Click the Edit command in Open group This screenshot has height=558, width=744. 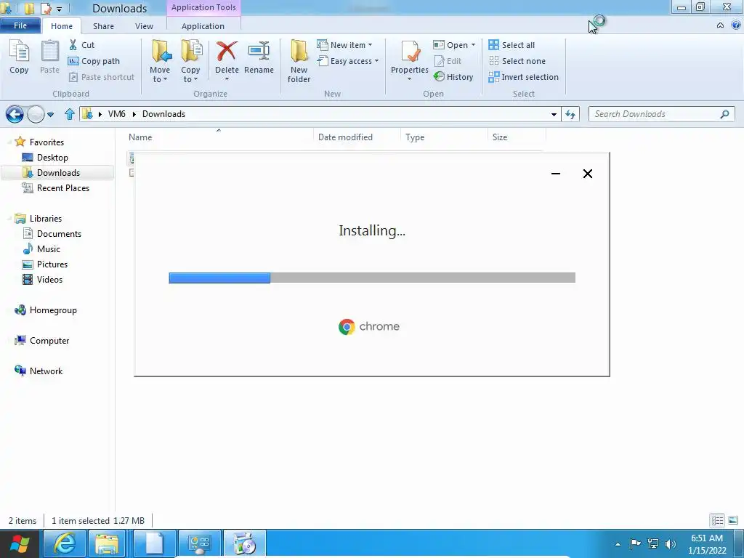[448, 61]
